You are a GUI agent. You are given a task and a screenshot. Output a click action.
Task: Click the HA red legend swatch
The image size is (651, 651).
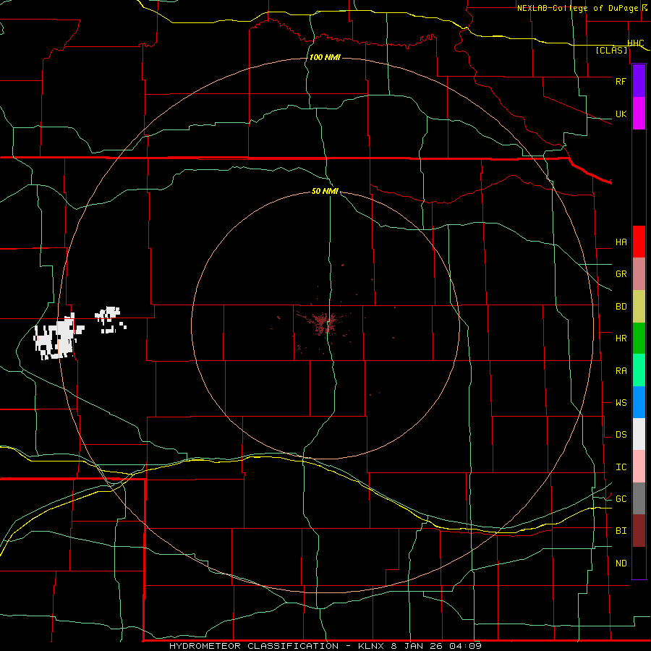(x=639, y=242)
